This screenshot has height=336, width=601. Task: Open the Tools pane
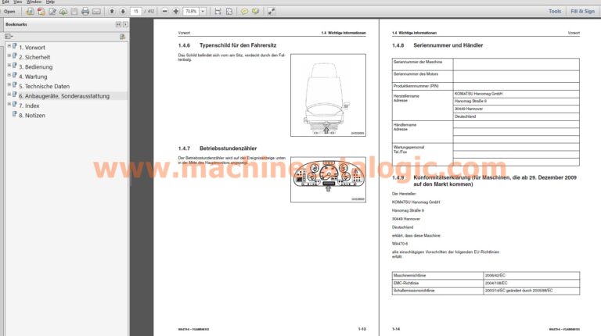point(555,12)
